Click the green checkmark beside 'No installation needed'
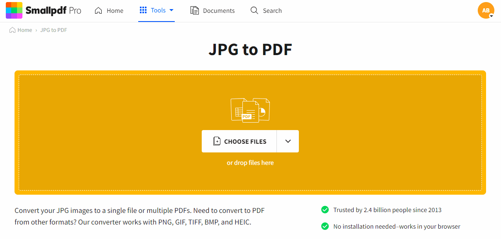The height and width of the screenshot is (239, 501). click(325, 227)
